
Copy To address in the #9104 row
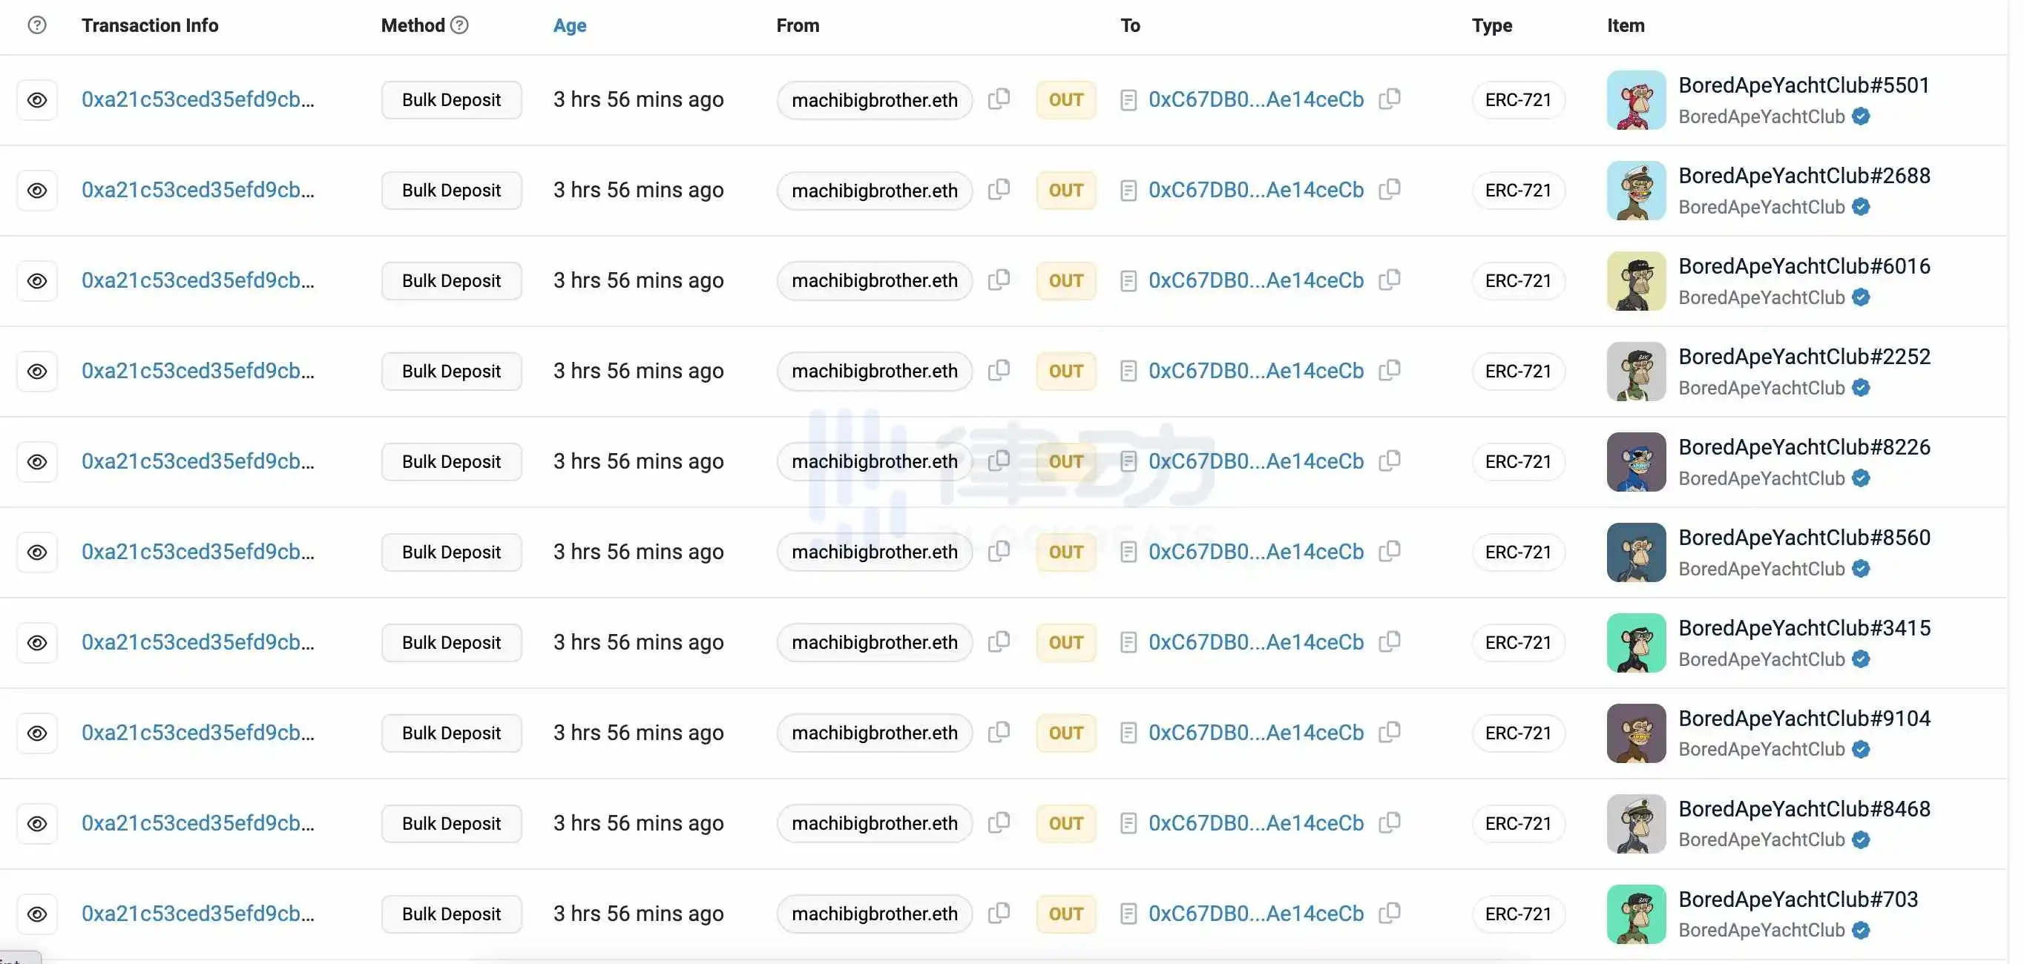1390,732
